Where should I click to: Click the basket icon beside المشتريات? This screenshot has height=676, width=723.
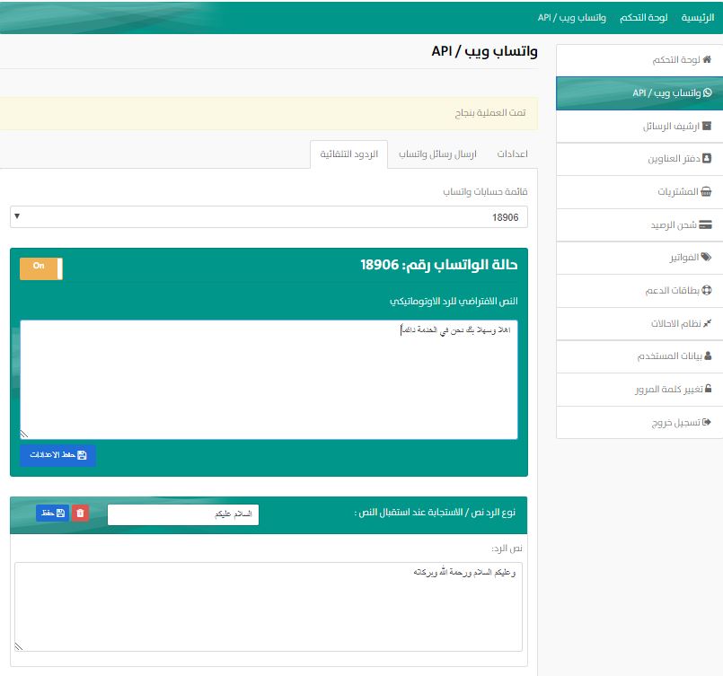706,192
